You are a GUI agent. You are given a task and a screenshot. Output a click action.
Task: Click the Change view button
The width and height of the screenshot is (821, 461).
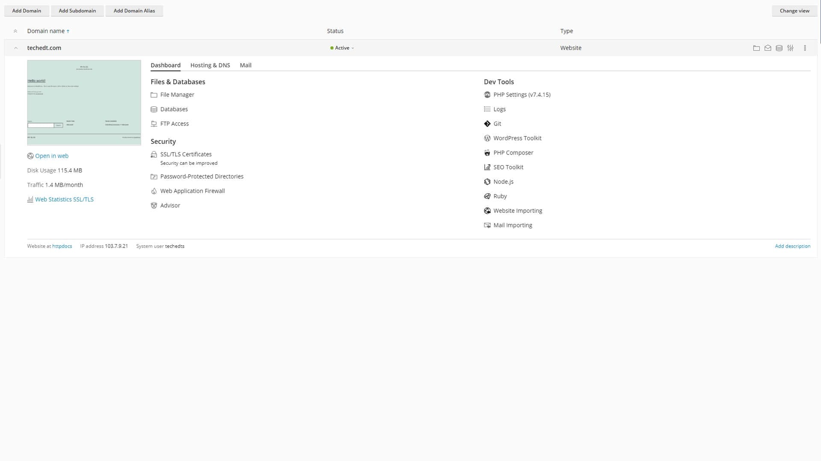point(794,11)
